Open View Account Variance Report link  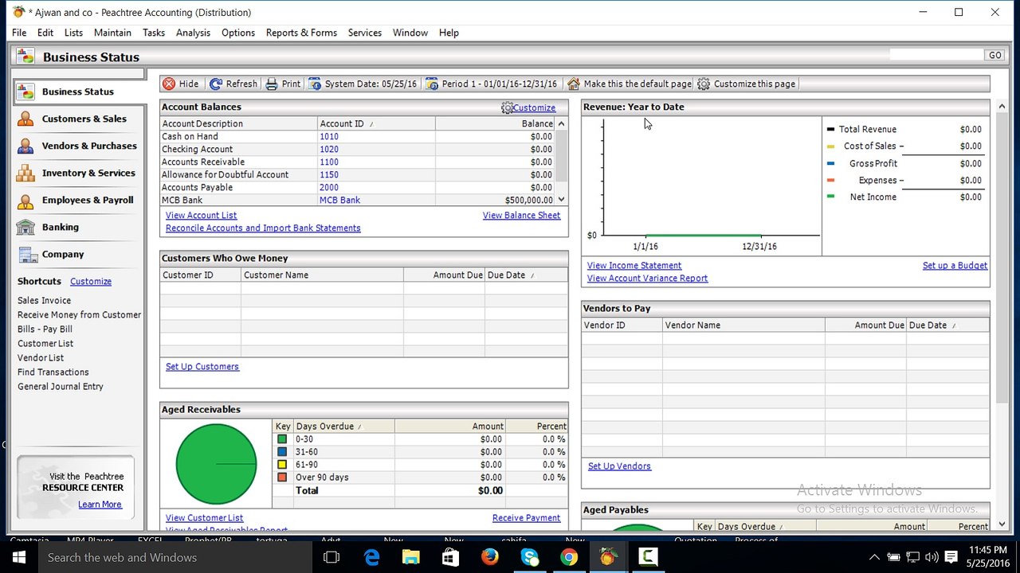pos(647,279)
